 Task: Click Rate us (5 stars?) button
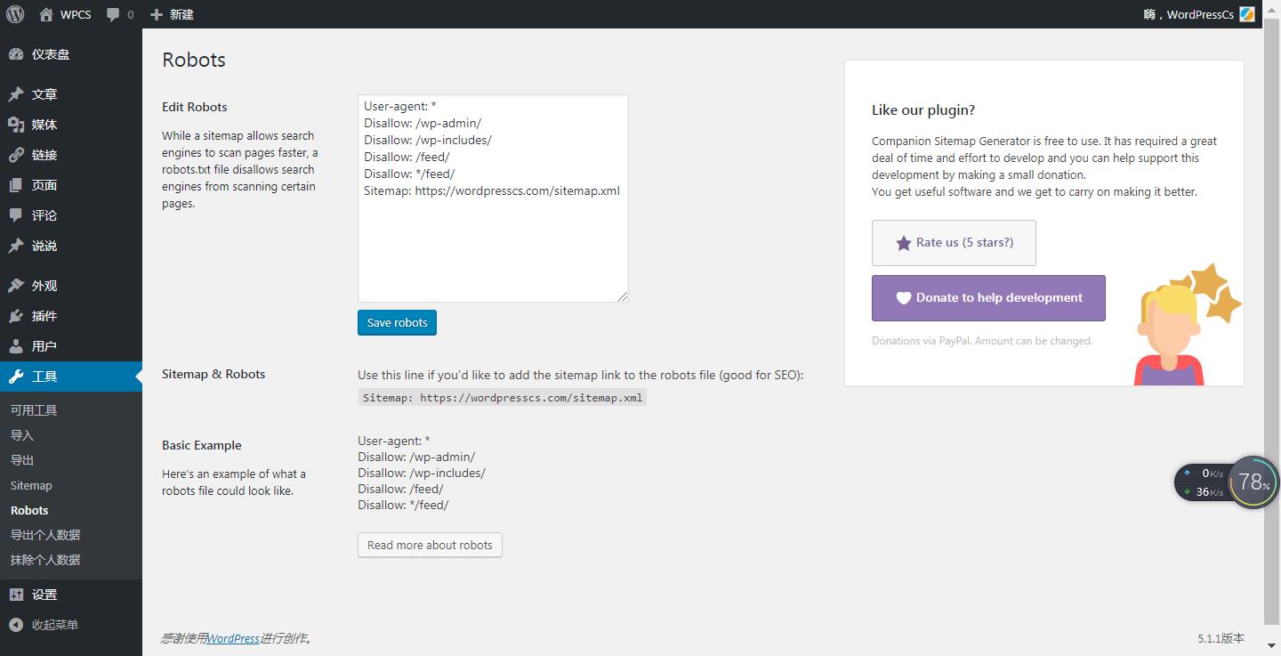[954, 242]
